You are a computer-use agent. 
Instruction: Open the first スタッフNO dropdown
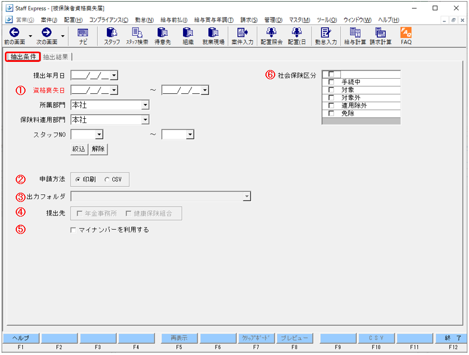click(99, 134)
